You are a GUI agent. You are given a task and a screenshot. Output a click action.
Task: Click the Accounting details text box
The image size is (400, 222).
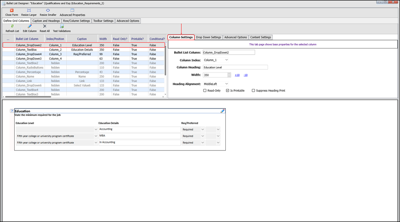(x=140, y=129)
